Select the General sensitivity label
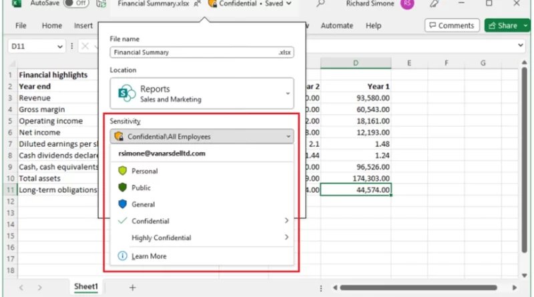This screenshot has width=534, height=297. (x=202, y=204)
